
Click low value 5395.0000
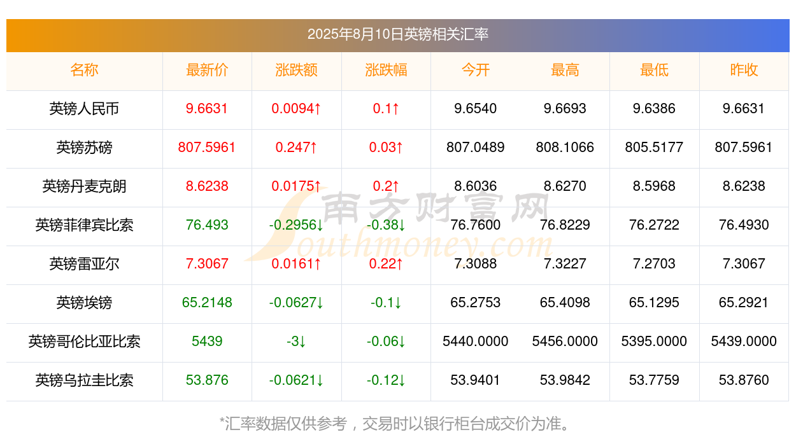coord(655,342)
